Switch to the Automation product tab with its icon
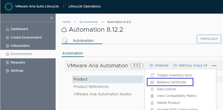Viewport: 223px width, 110px height. pyautogui.click(x=82, y=41)
